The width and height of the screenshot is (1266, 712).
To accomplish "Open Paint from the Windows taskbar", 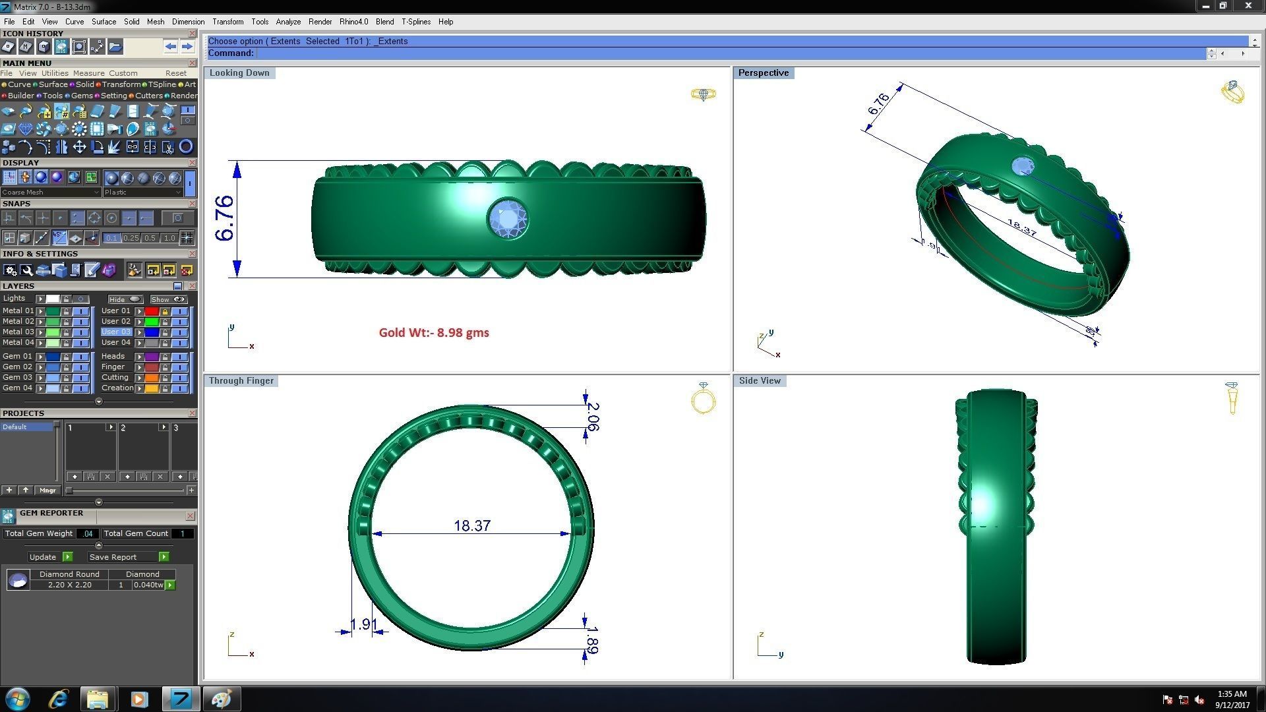I will (221, 699).
